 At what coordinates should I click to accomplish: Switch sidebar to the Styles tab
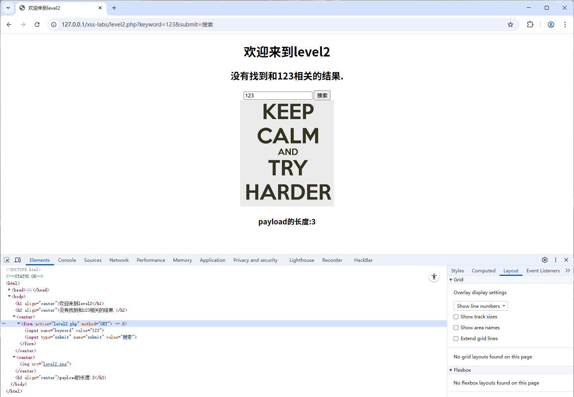[457, 271]
